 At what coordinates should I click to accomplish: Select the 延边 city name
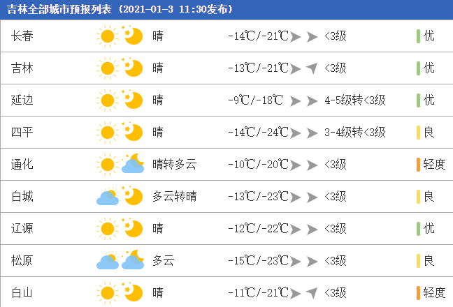[22, 100]
